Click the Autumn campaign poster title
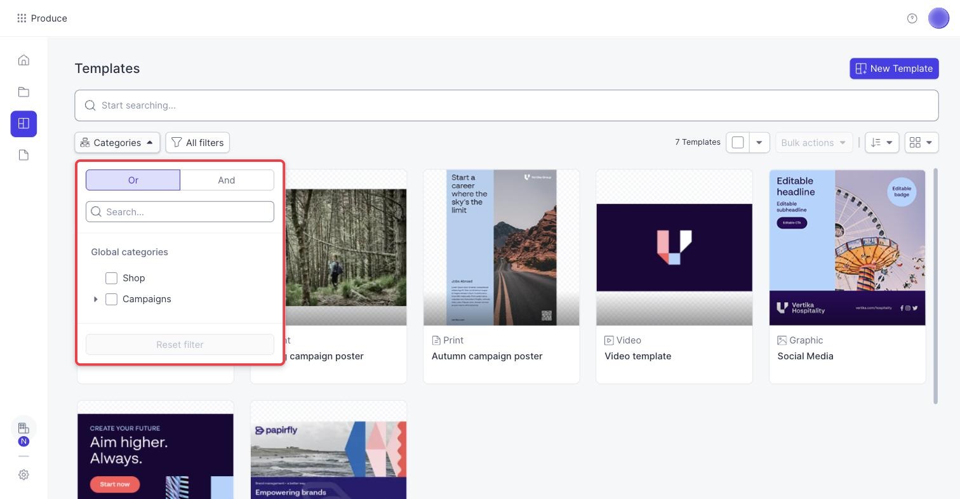 [487, 356]
